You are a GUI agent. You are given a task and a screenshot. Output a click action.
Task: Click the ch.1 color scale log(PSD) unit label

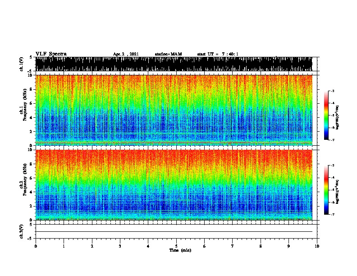pos(338,118)
